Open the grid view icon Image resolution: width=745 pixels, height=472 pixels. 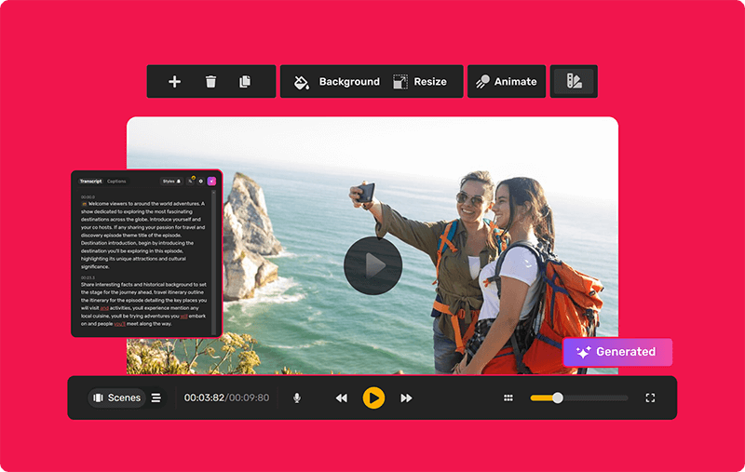click(508, 398)
